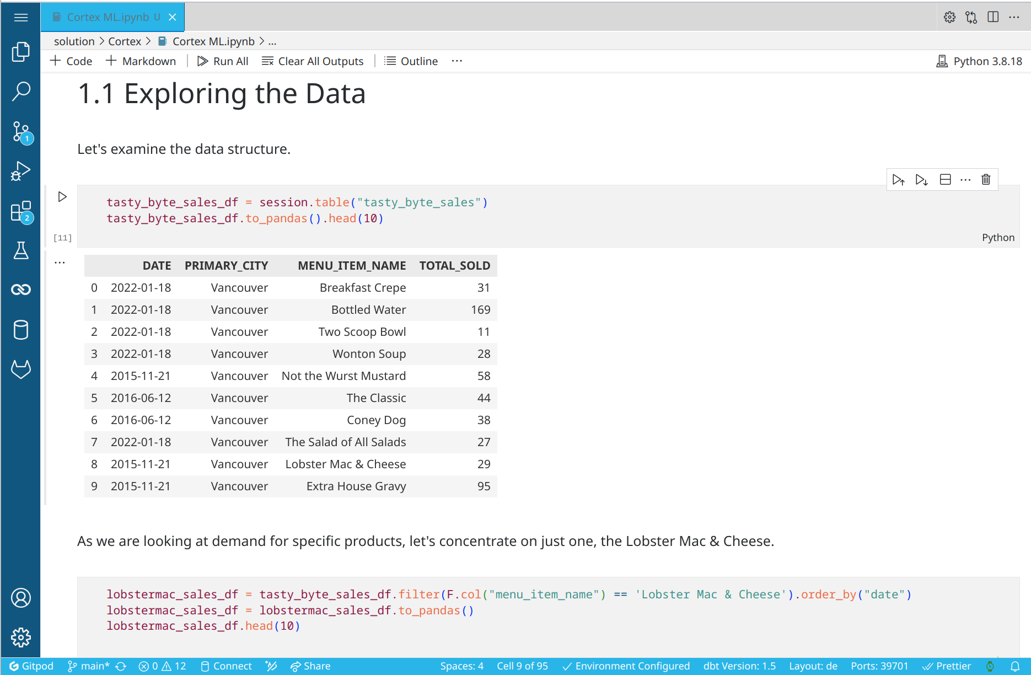Open the breadcrumb dropdown for Cortex
Viewport: 1031px width, 675px height.
(x=125, y=41)
